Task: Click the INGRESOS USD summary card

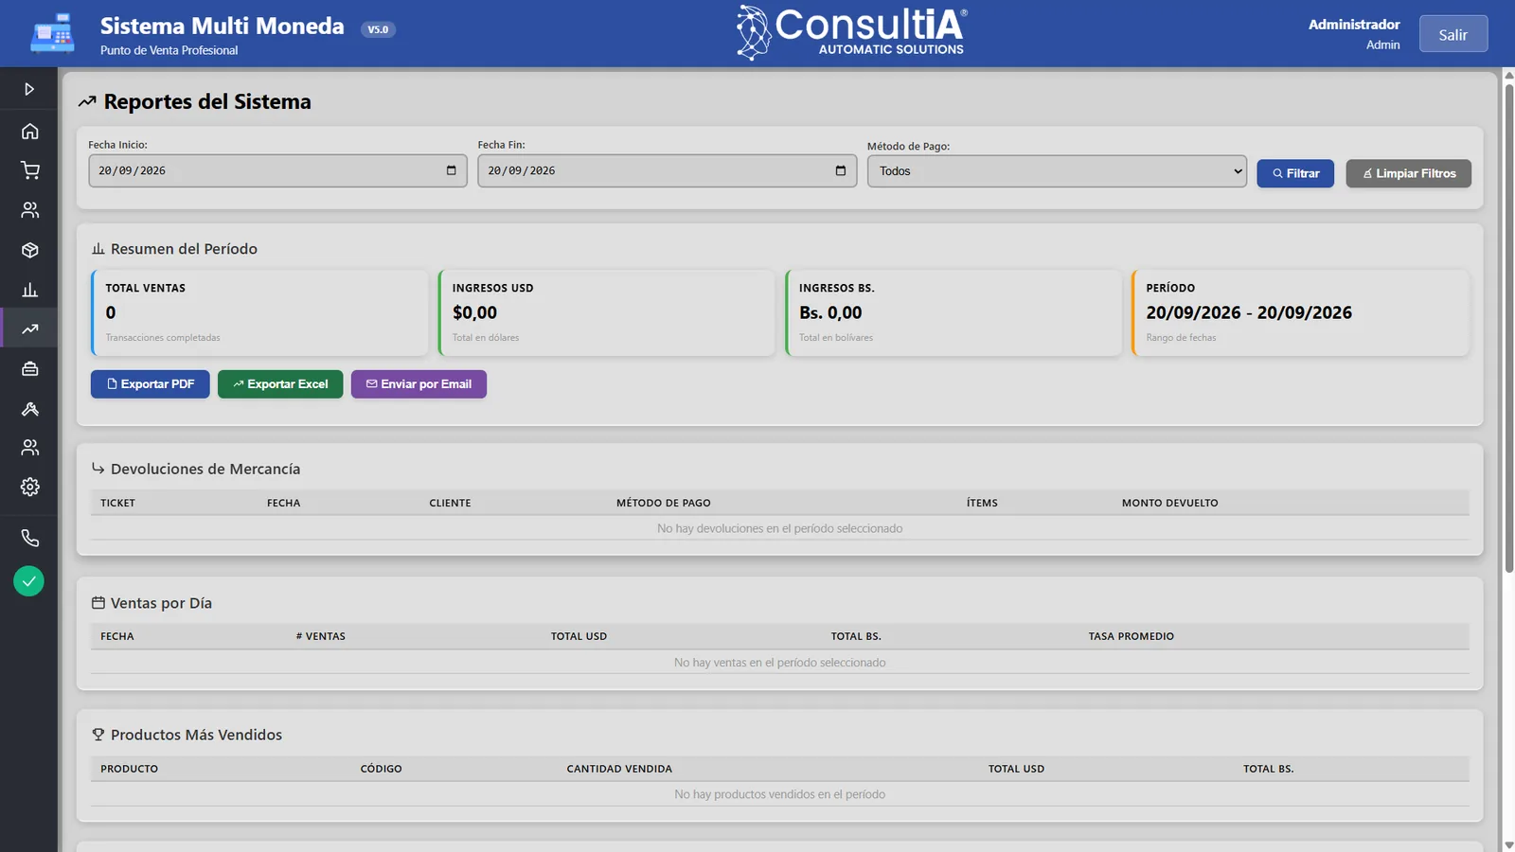Action: click(606, 313)
